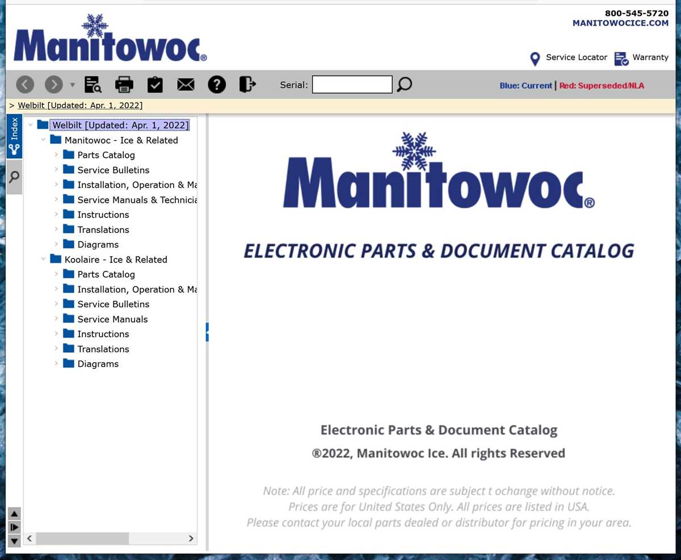Screen dimensions: 681x560
Task: Log out using the exit door icon
Action: [247, 85]
